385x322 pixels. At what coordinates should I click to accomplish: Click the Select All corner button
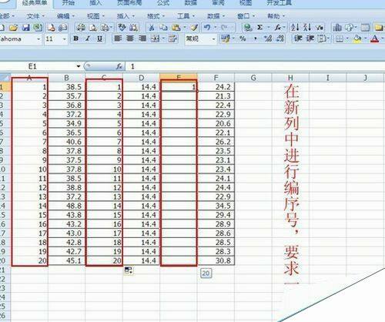(5, 78)
